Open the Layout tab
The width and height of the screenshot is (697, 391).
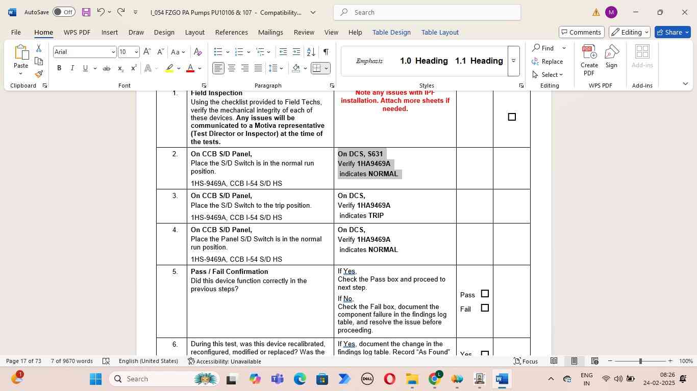194,32
